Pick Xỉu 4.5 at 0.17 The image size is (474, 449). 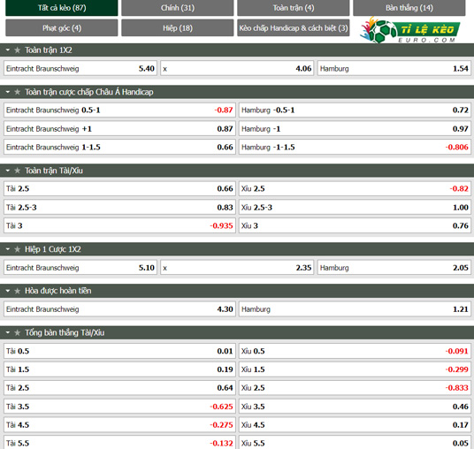tap(355, 425)
